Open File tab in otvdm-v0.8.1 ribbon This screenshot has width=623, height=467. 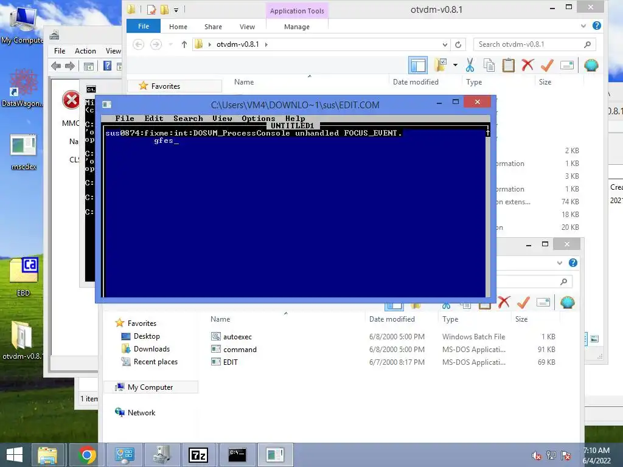tap(144, 26)
